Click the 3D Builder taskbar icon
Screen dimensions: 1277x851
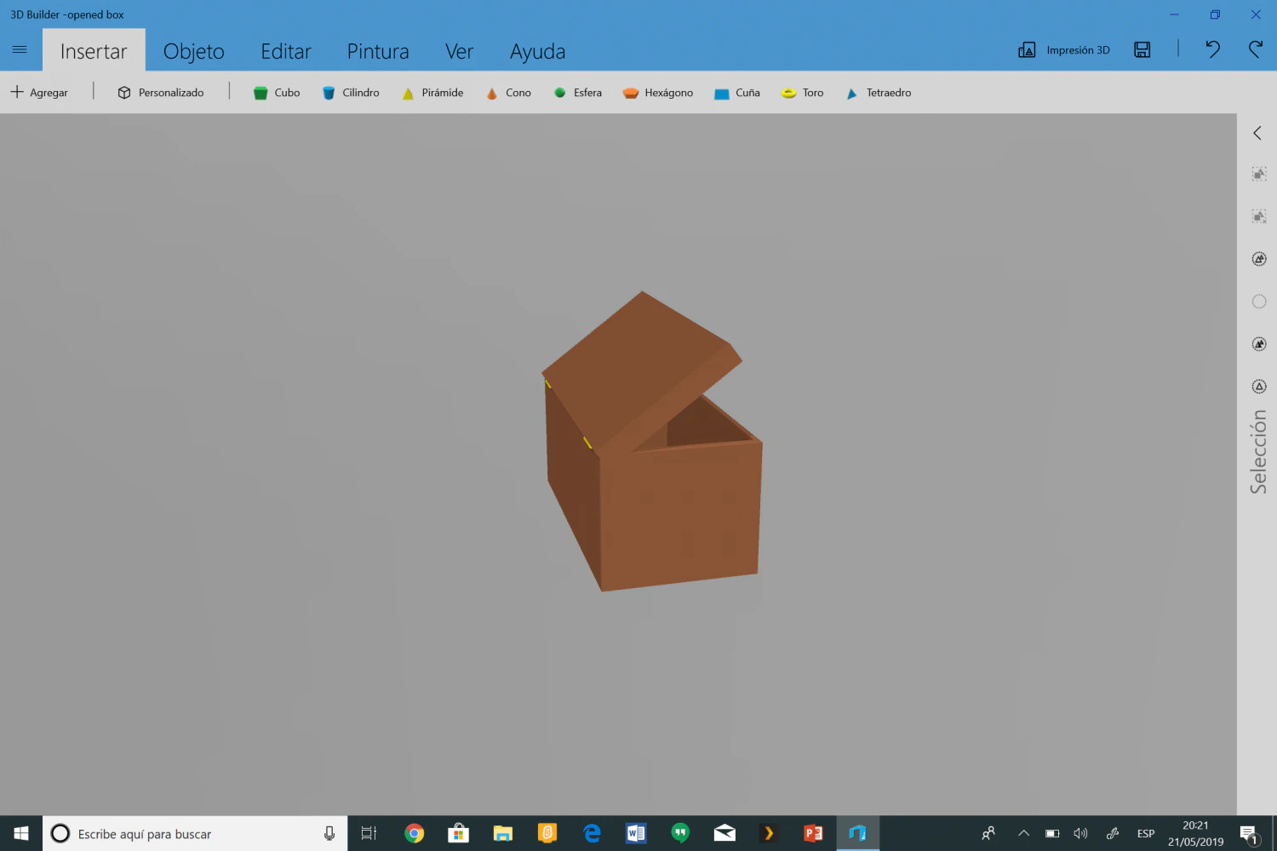coord(857,833)
